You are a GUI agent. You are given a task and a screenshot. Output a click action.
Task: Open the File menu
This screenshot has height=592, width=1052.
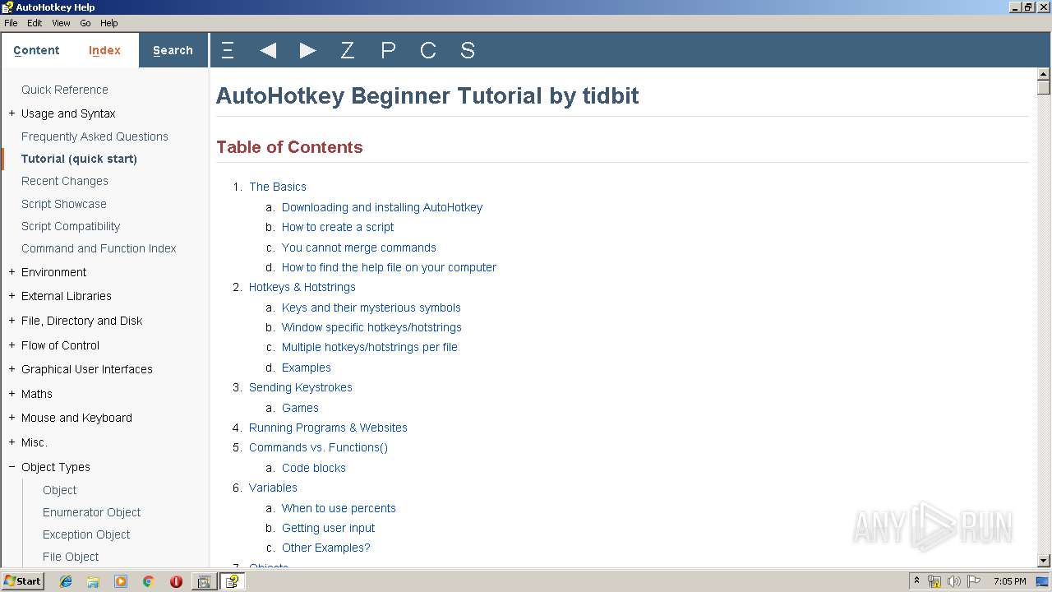click(11, 23)
